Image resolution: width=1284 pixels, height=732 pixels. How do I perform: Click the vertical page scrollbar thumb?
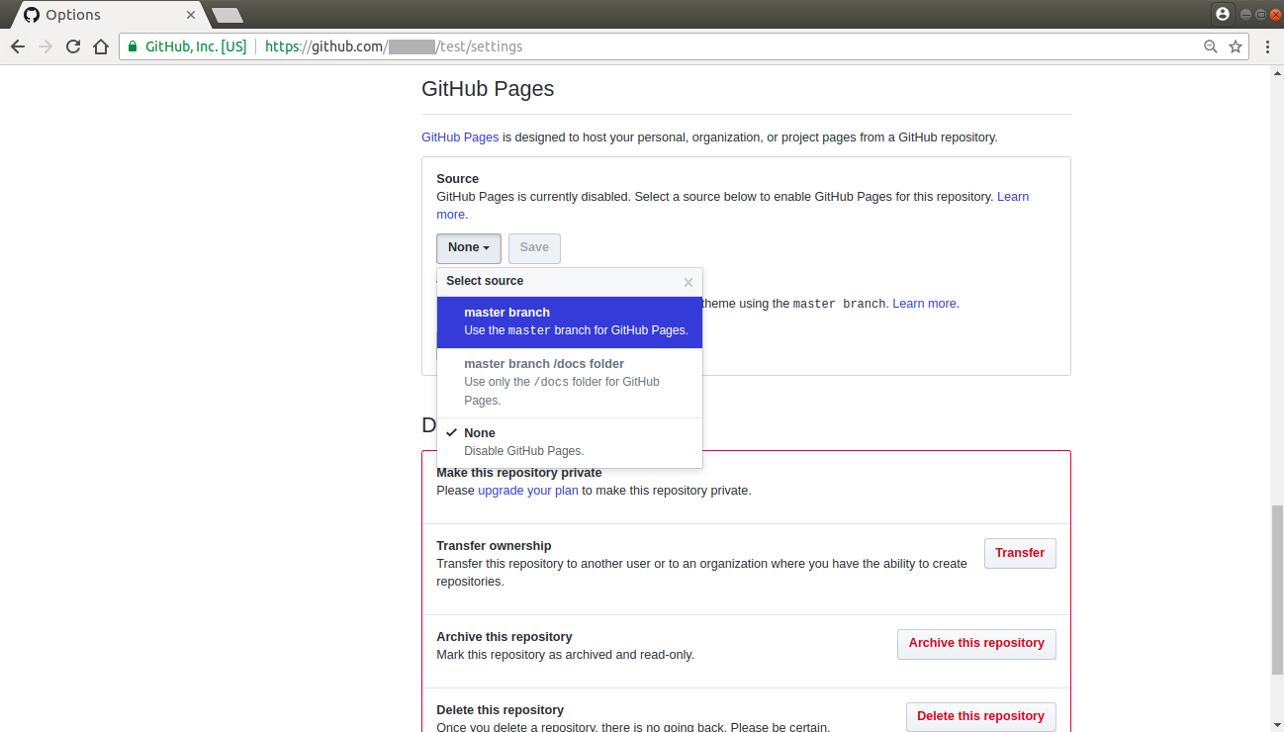tap(1276, 590)
